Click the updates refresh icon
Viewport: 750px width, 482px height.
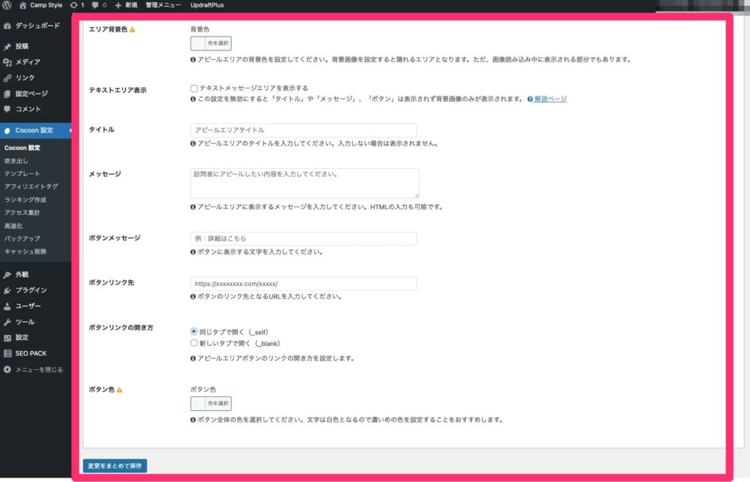pyautogui.click(x=73, y=5)
